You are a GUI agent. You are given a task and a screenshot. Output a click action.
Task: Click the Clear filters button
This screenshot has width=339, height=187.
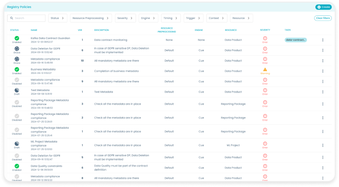[323, 18]
